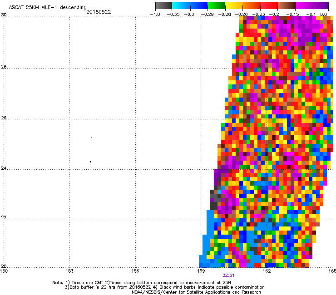
Task: Click the "Data buffer is 22 hrs" note line
Action: (x=164, y=287)
